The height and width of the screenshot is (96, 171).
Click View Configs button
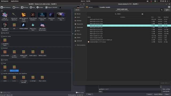click(166, 89)
